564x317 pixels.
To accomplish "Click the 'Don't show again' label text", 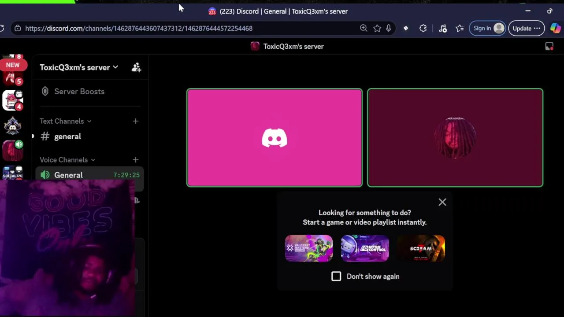I will click(373, 276).
